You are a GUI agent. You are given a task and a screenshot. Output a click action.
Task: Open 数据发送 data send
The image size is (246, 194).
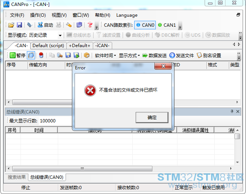[x=155, y=55]
